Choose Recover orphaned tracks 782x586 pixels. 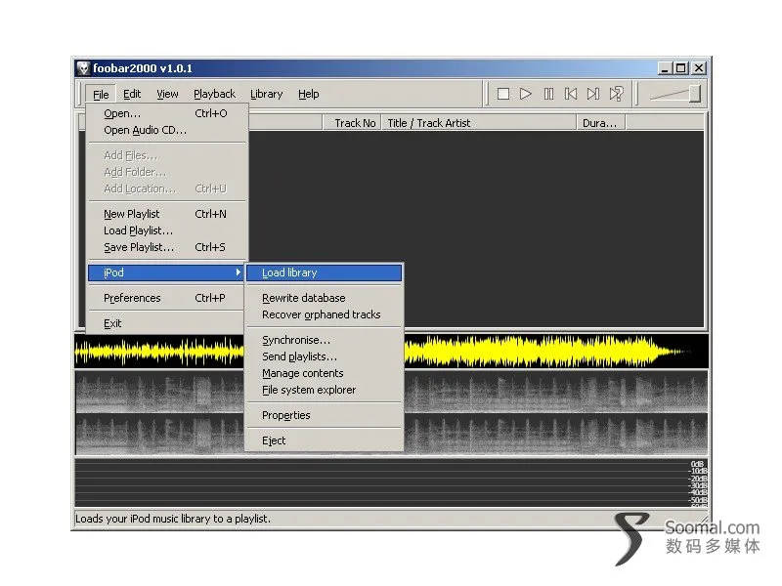325,314
